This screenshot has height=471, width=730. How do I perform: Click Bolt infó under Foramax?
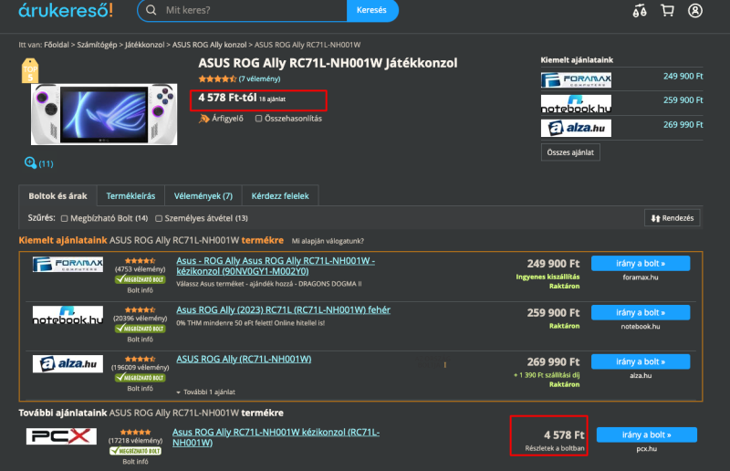[x=141, y=290]
